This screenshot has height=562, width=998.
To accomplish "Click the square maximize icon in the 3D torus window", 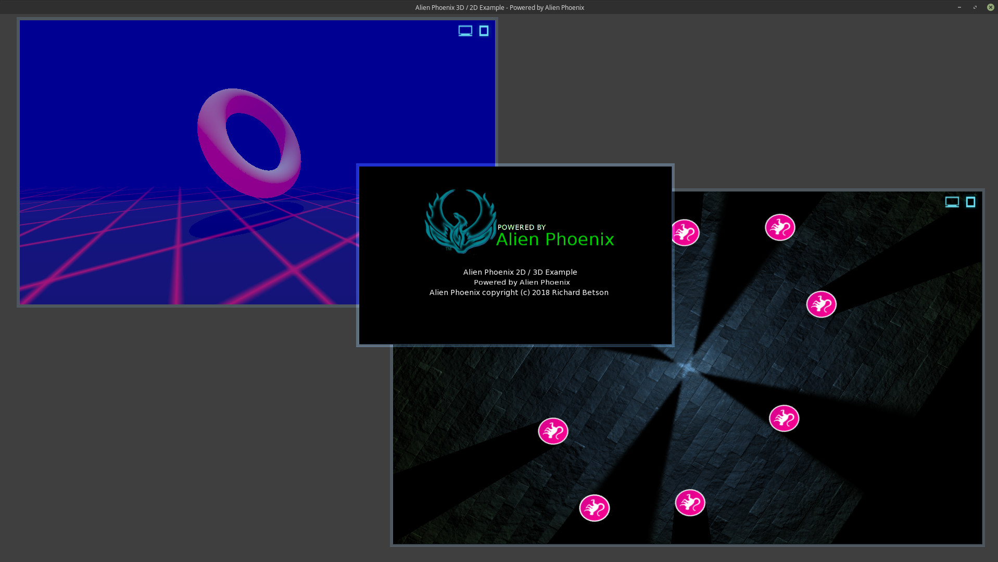I will coord(484,31).
